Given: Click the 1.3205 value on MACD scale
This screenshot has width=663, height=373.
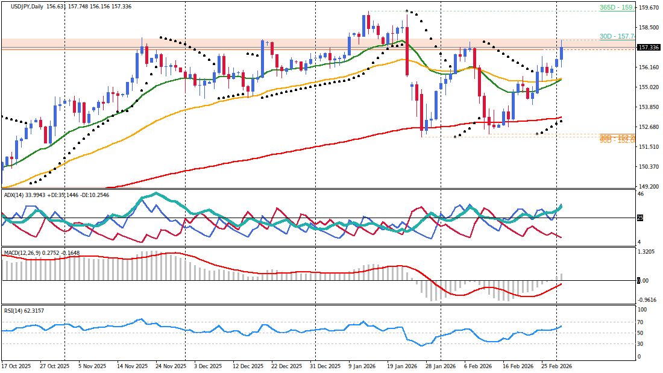Looking at the screenshot, I should click(x=647, y=252).
